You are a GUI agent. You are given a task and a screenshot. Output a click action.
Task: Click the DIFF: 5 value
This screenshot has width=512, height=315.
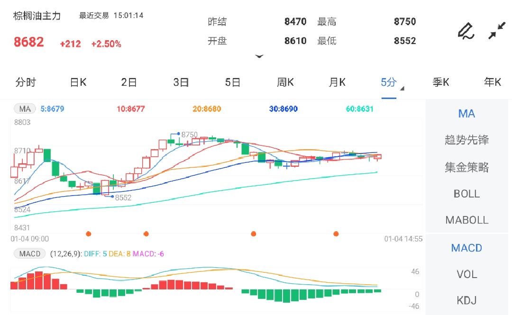[x=95, y=253]
